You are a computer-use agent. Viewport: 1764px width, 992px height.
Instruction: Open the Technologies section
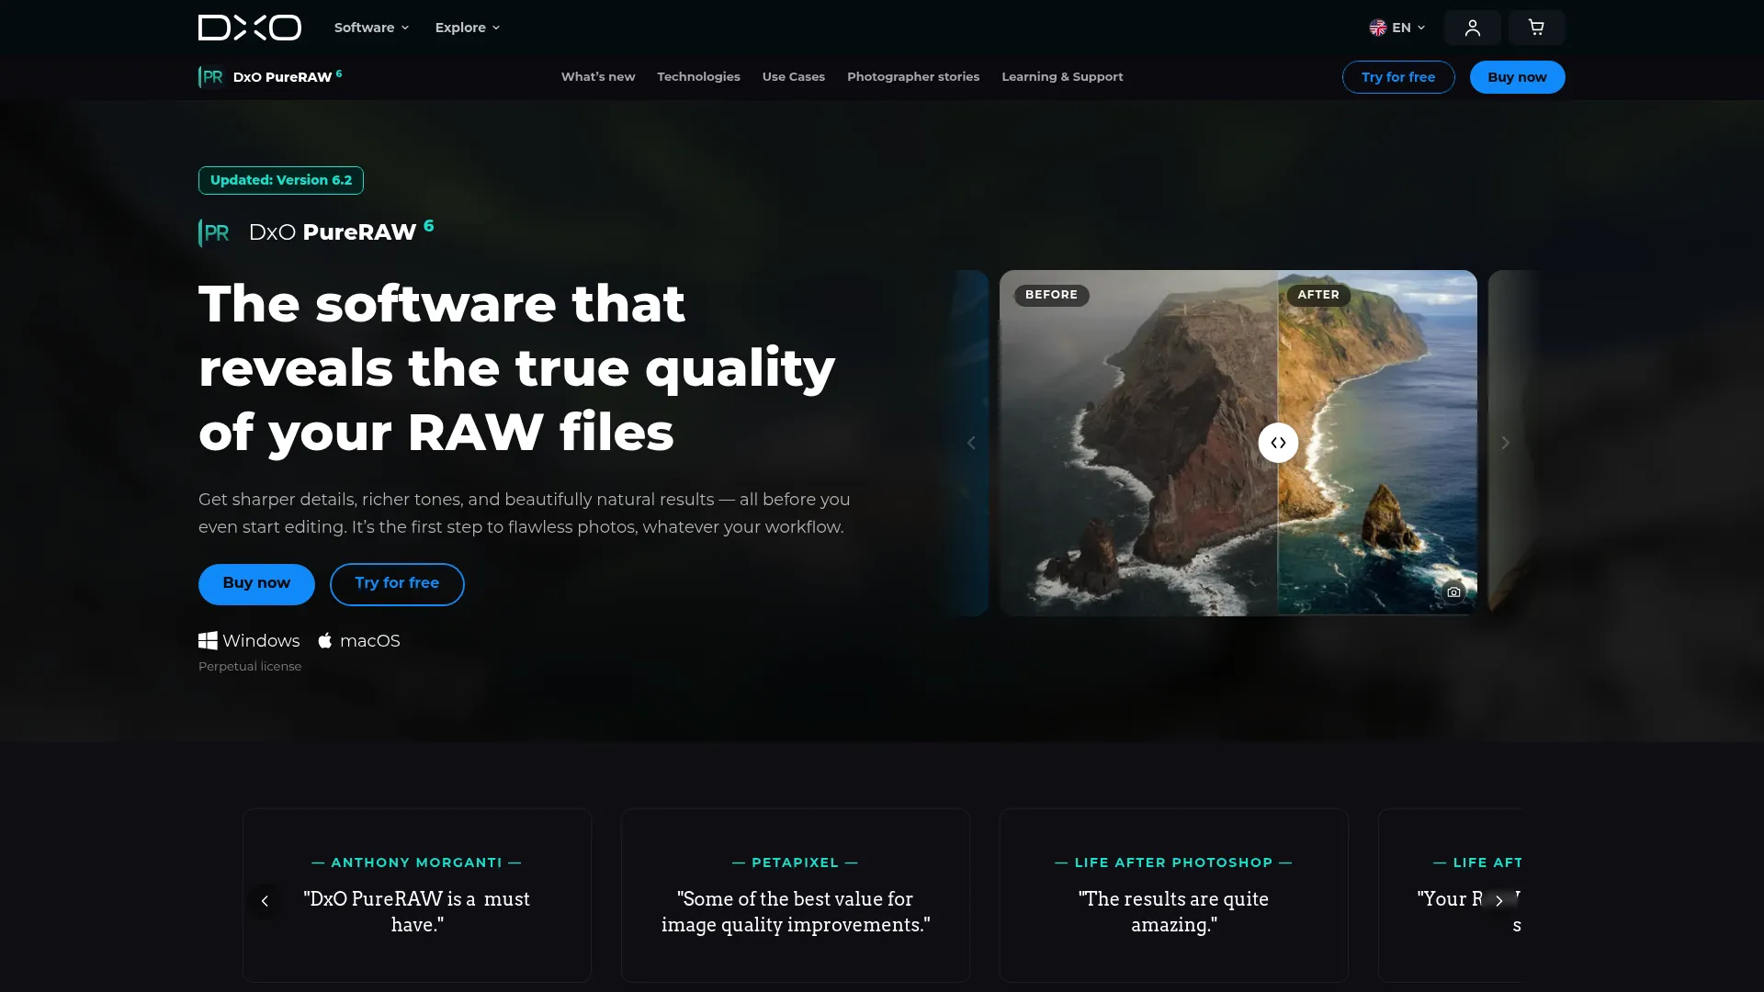pyautogui.click(x=698, y=77)
